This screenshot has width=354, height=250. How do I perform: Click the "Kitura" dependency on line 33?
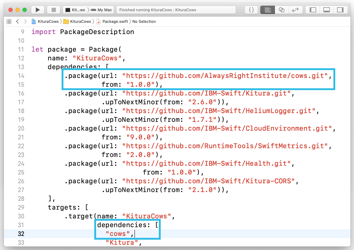coord(122,243)
